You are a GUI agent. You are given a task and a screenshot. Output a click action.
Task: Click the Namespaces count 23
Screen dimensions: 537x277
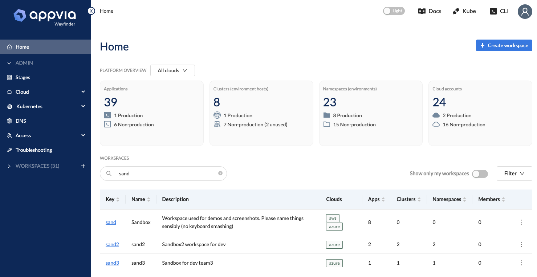tap(330, 102)
